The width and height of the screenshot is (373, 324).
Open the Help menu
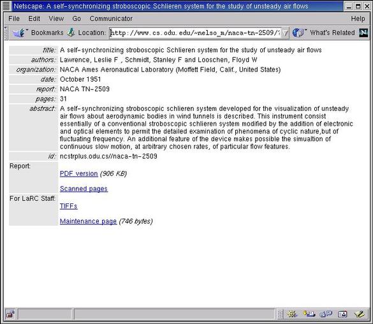tap(358, 18)
